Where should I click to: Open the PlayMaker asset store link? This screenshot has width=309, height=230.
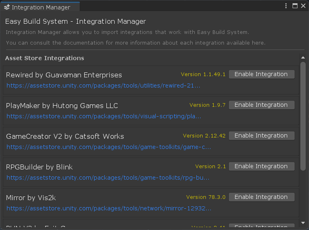click(104, 116)
